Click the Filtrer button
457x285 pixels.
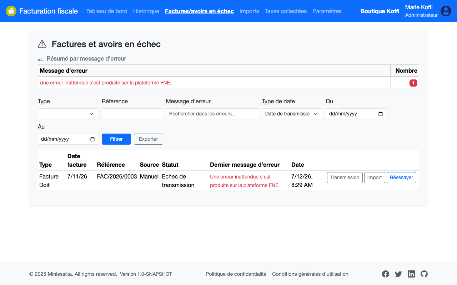[x=116, y=139]
